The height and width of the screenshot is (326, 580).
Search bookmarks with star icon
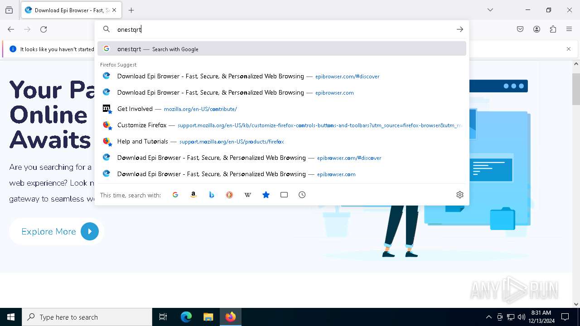click(266, 195)
